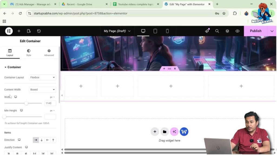Switch to the Style tab
Screen dimensions: 277x155
pyautogui.click(x=28, y=52)
